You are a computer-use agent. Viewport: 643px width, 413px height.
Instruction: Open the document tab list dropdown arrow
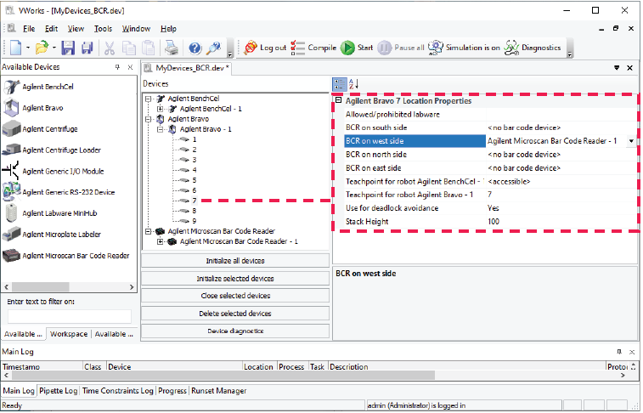(617, 68)
